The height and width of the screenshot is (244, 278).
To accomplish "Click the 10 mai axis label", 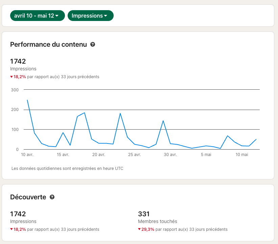I will (242, 155).
